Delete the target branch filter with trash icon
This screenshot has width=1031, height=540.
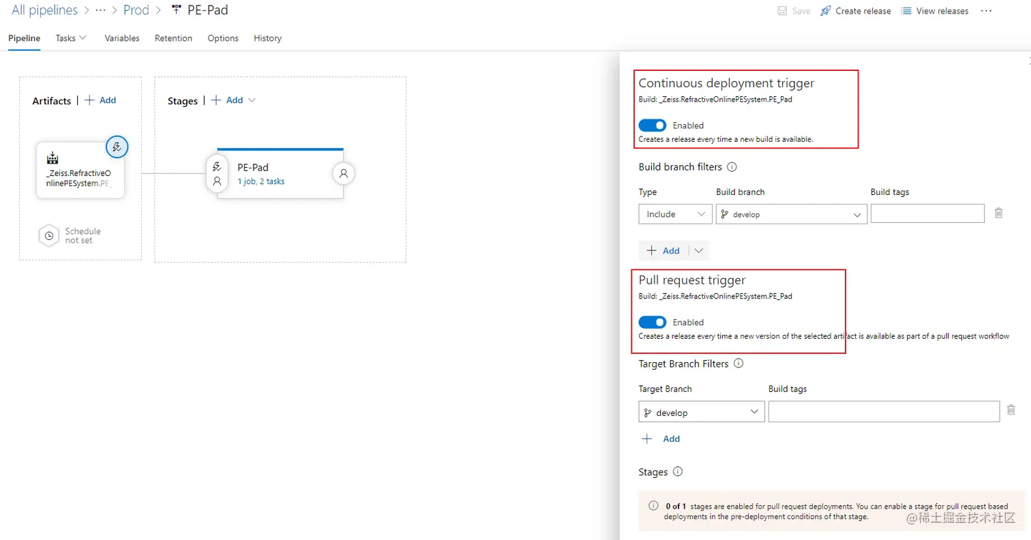[1011, 410]
